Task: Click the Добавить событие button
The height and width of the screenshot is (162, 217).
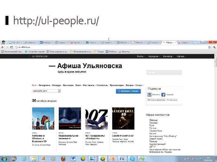Action: point(128,91)
